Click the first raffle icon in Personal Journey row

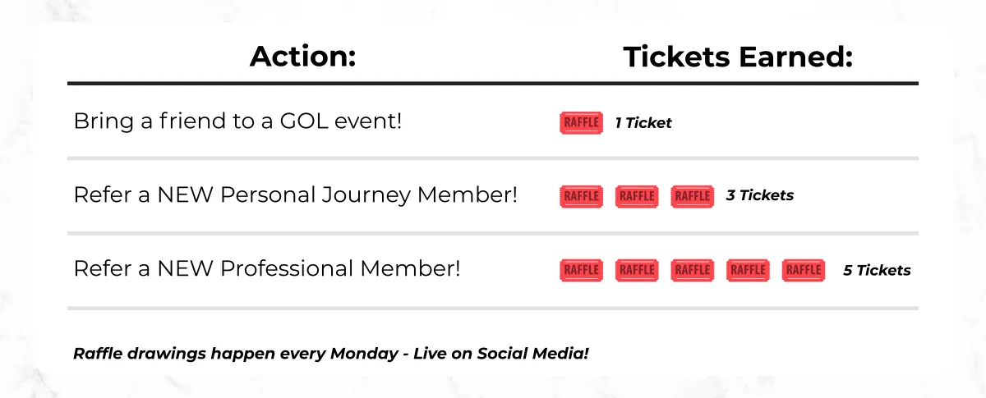(x=582, y=196)
